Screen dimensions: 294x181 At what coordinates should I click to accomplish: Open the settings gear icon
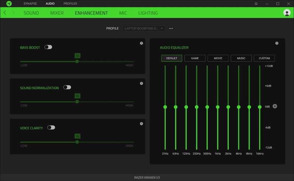tap(256, 4)
